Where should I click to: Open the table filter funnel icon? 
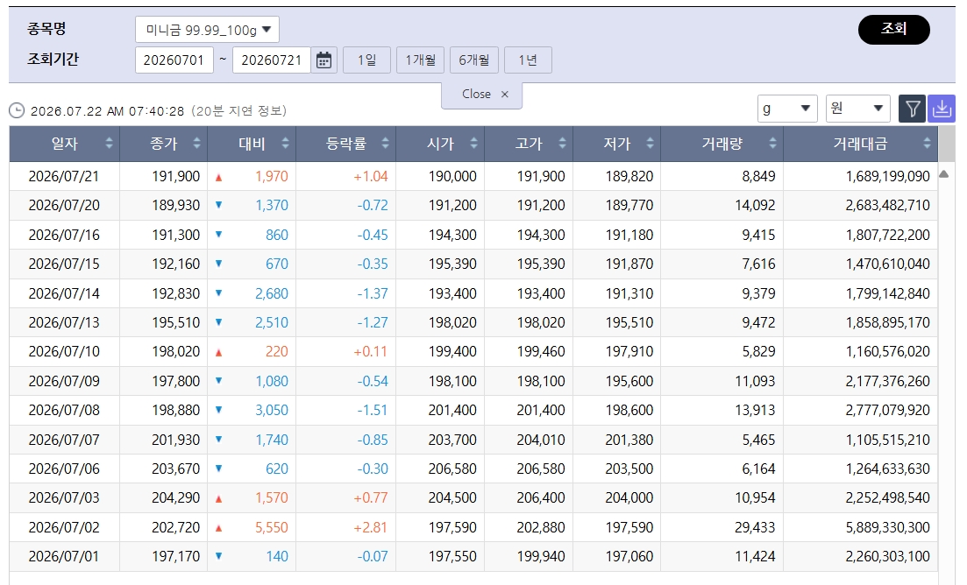coord(912,109)
